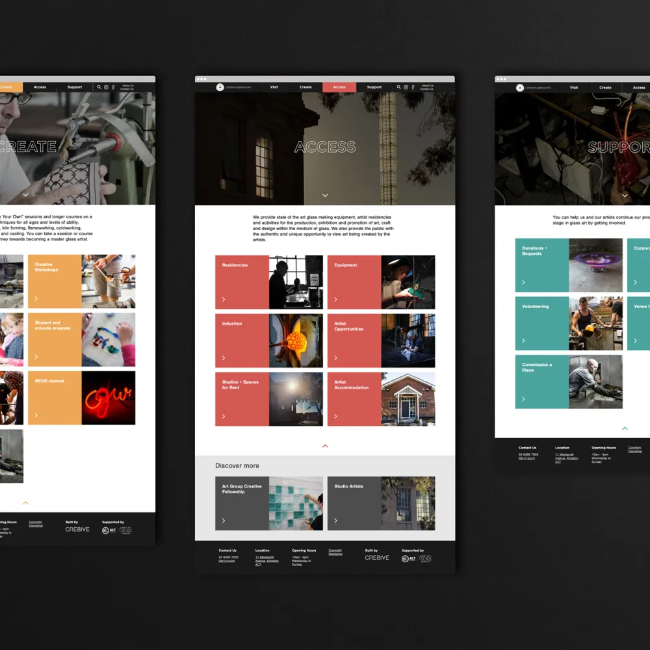Select the Support tab on the Access page
650x650 pixels.
coord(374,87)
